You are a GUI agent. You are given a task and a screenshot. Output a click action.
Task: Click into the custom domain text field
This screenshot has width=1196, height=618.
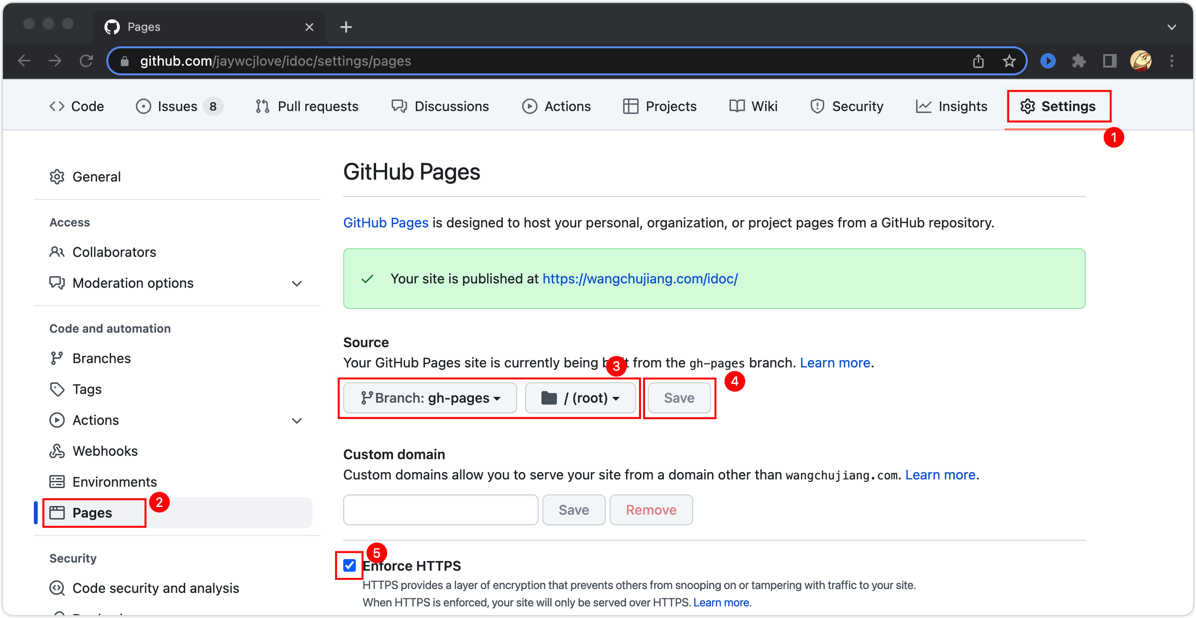click(440, 510)
